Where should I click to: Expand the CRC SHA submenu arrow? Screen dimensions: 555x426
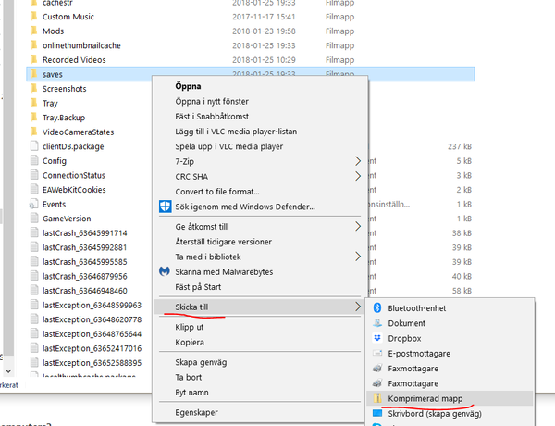click(358, 176)
